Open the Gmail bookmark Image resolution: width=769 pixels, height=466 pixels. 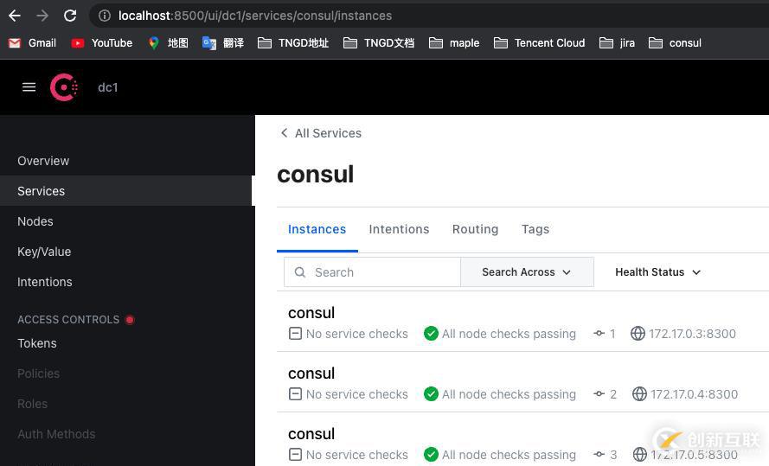tap(33, 42)
